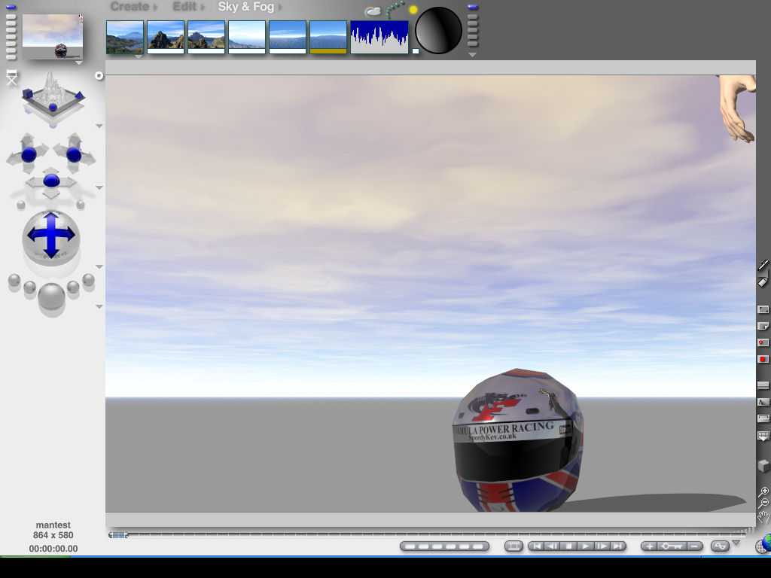
Task: Select the hand pan tool icon
Action: coord(763,516)
